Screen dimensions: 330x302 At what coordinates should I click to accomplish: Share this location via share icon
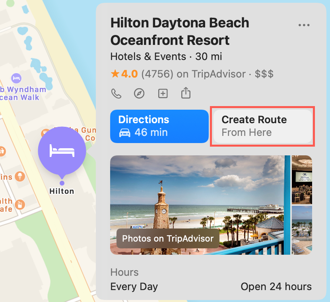[x=186, y=93]
